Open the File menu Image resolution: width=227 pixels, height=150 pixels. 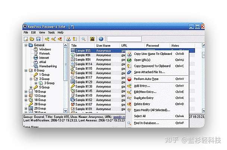(26, 32)
